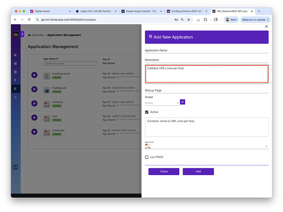The width and height of the screenshot is (283, 212).
Task: Regenerate the App Secret for FieldReportsHH
Action: tap(118, 77)
